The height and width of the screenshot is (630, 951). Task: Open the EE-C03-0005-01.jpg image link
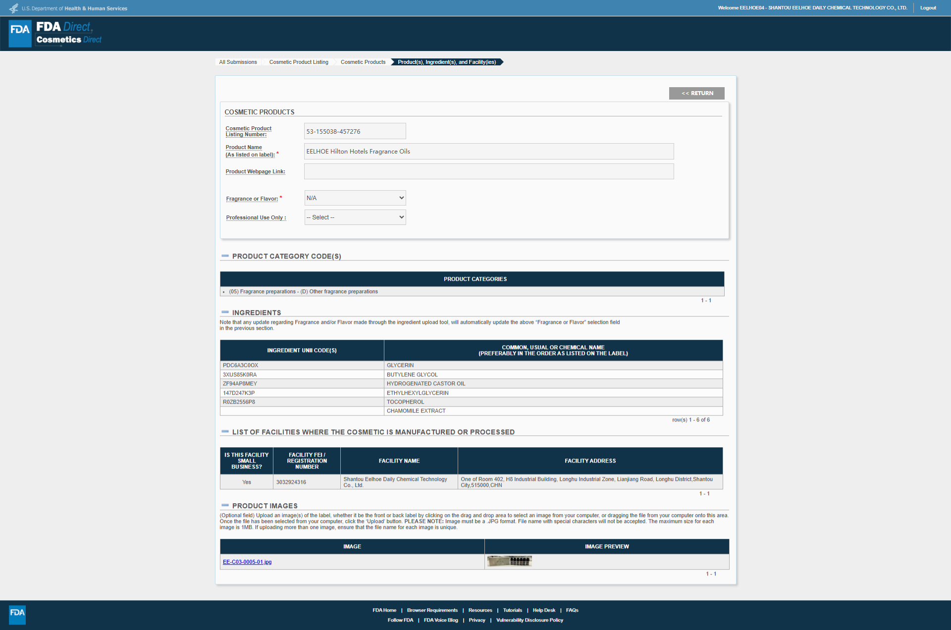(247, 562)
